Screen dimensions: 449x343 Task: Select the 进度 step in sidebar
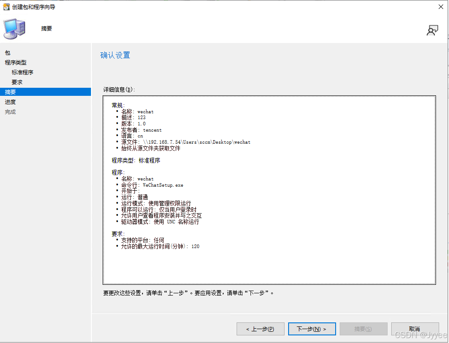click(x=10, y=102)
